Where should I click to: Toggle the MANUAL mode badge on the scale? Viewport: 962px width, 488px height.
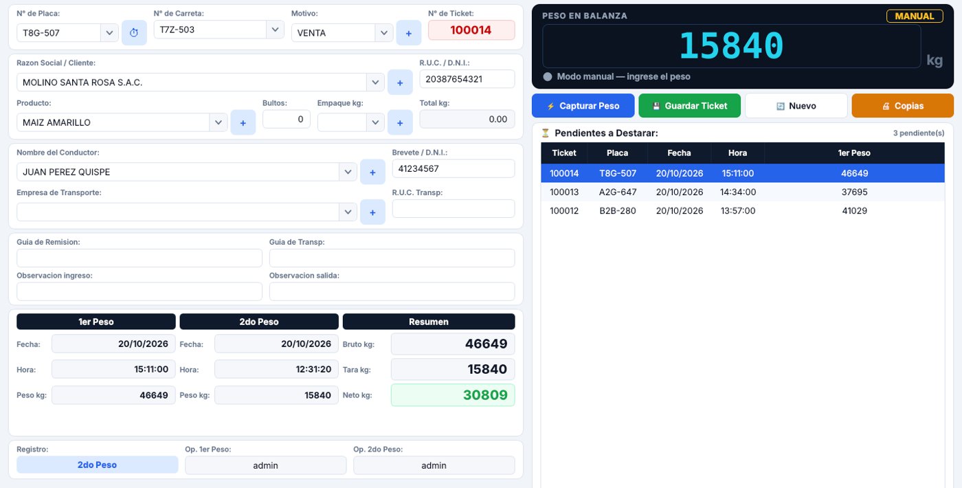tap(914, 16)
